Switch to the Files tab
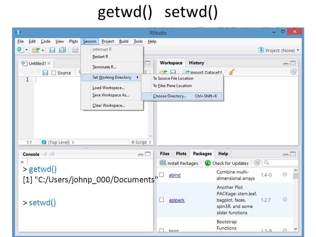 165,154
